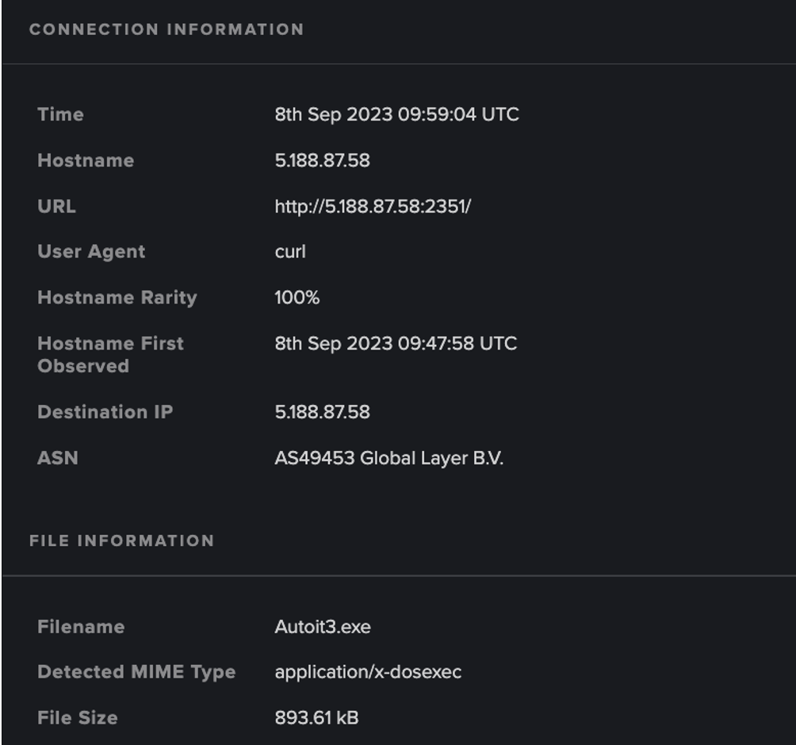796x745 pixels.
Task: Click the Hostname Rarity field label
Action: click(x=117, y=298)
